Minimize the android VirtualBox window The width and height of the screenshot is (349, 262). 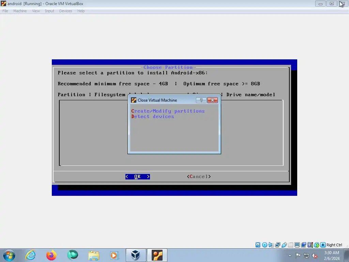pyautogui.click(x=320, y=3)
